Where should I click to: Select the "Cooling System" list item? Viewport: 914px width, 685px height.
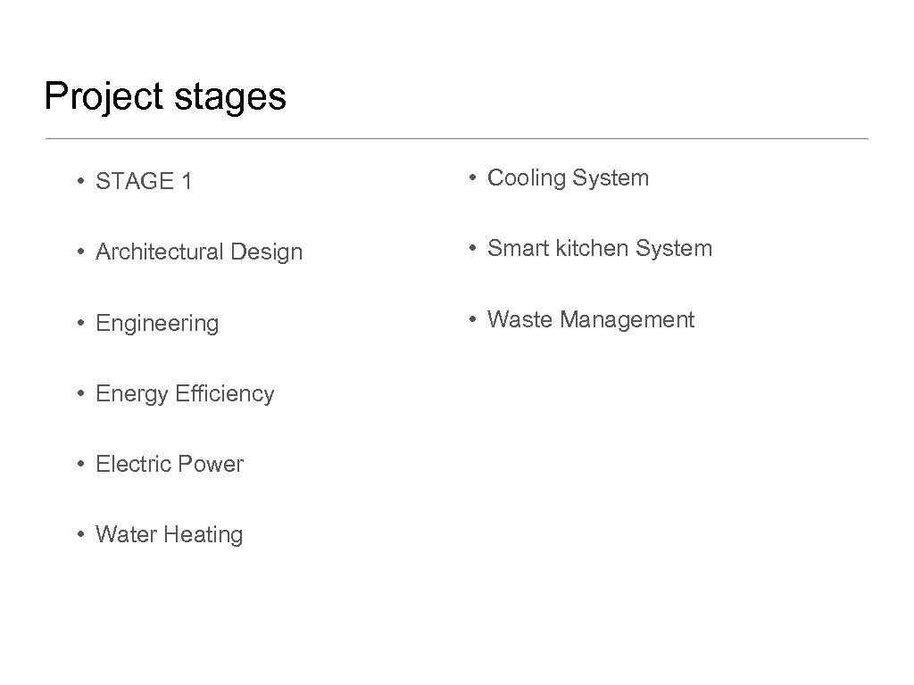pyautogui.click(x=568, y=178)
